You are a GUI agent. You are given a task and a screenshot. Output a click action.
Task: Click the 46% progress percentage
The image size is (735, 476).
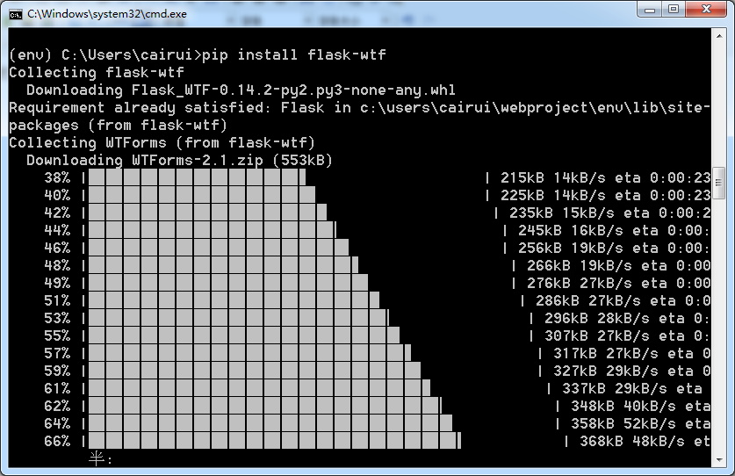[57, 248]
